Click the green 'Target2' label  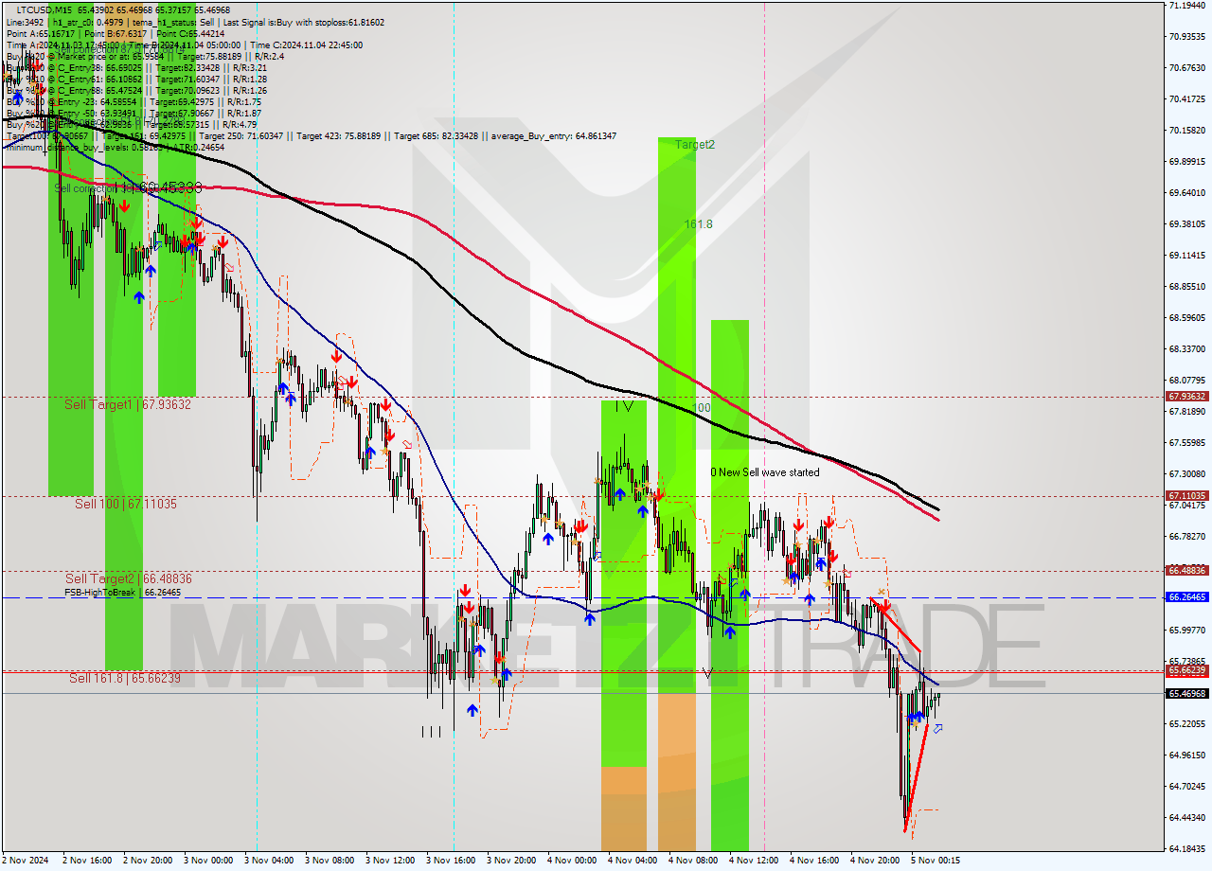695,145
